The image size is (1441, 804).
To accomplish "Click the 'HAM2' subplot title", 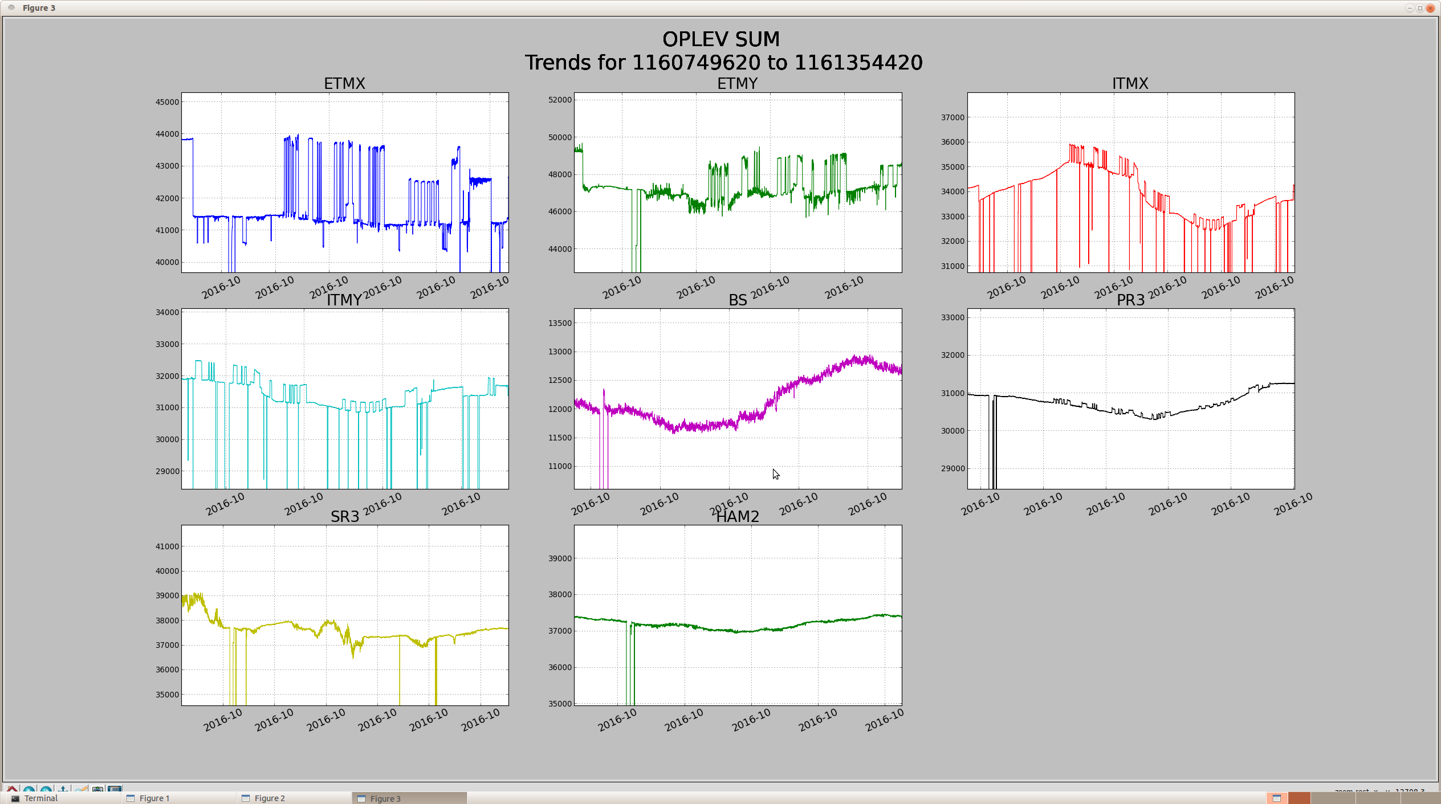I will tap(738, 517).
